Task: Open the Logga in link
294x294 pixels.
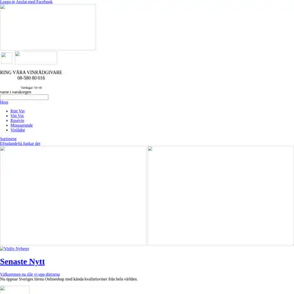Action: point(7,1)
